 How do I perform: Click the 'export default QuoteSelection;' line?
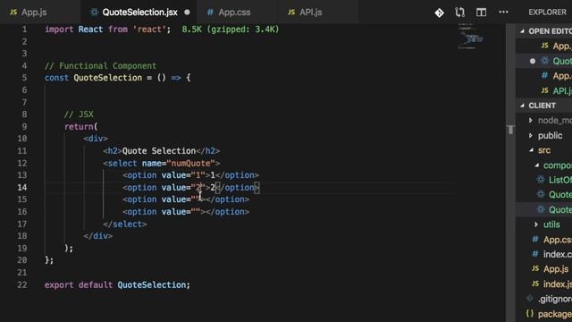[117, 284]
